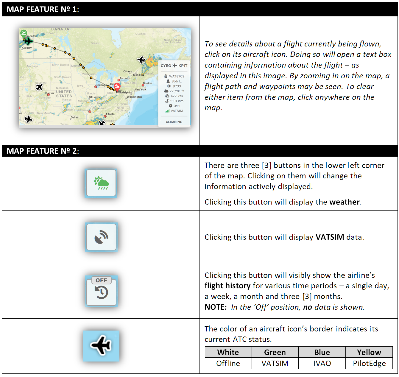The width and height of the screenshot is (399, 377).
Task: Click the red arrival marker near Philadelphia
Action: coord(117,87)
